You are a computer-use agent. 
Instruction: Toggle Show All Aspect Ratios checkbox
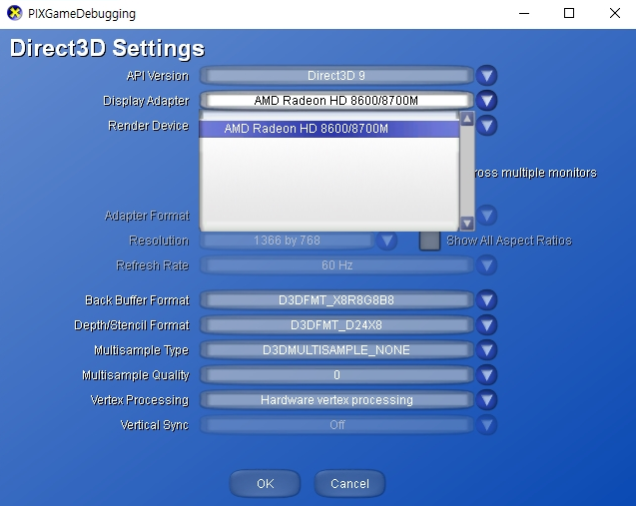(430, 241)
